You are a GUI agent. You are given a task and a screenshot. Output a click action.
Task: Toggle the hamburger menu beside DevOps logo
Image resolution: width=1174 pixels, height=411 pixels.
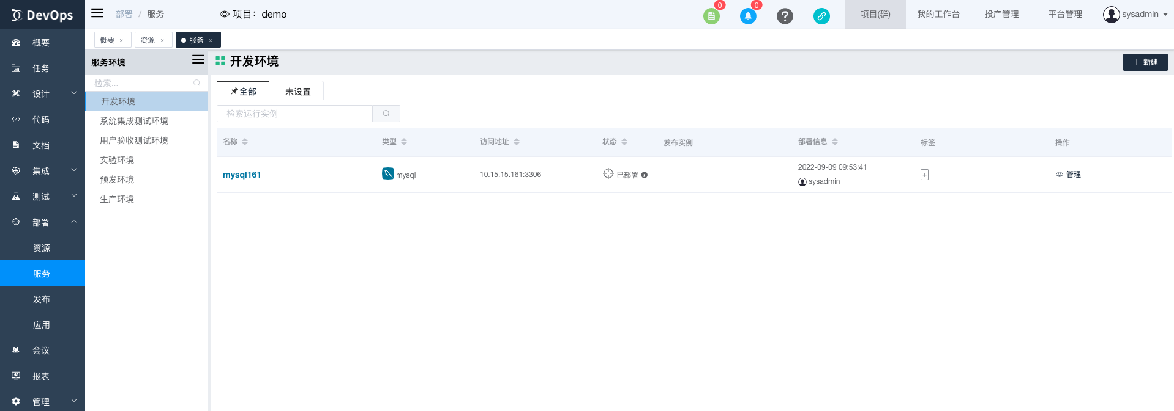tap(97, 13)
